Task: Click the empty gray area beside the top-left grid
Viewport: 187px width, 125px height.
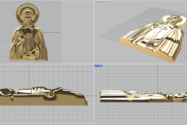Action: pyautogui.click(x=77, y=32)
